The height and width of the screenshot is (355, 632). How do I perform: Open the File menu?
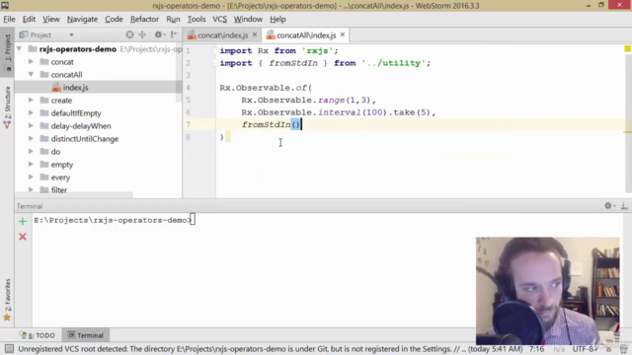[x=9, y=19]
